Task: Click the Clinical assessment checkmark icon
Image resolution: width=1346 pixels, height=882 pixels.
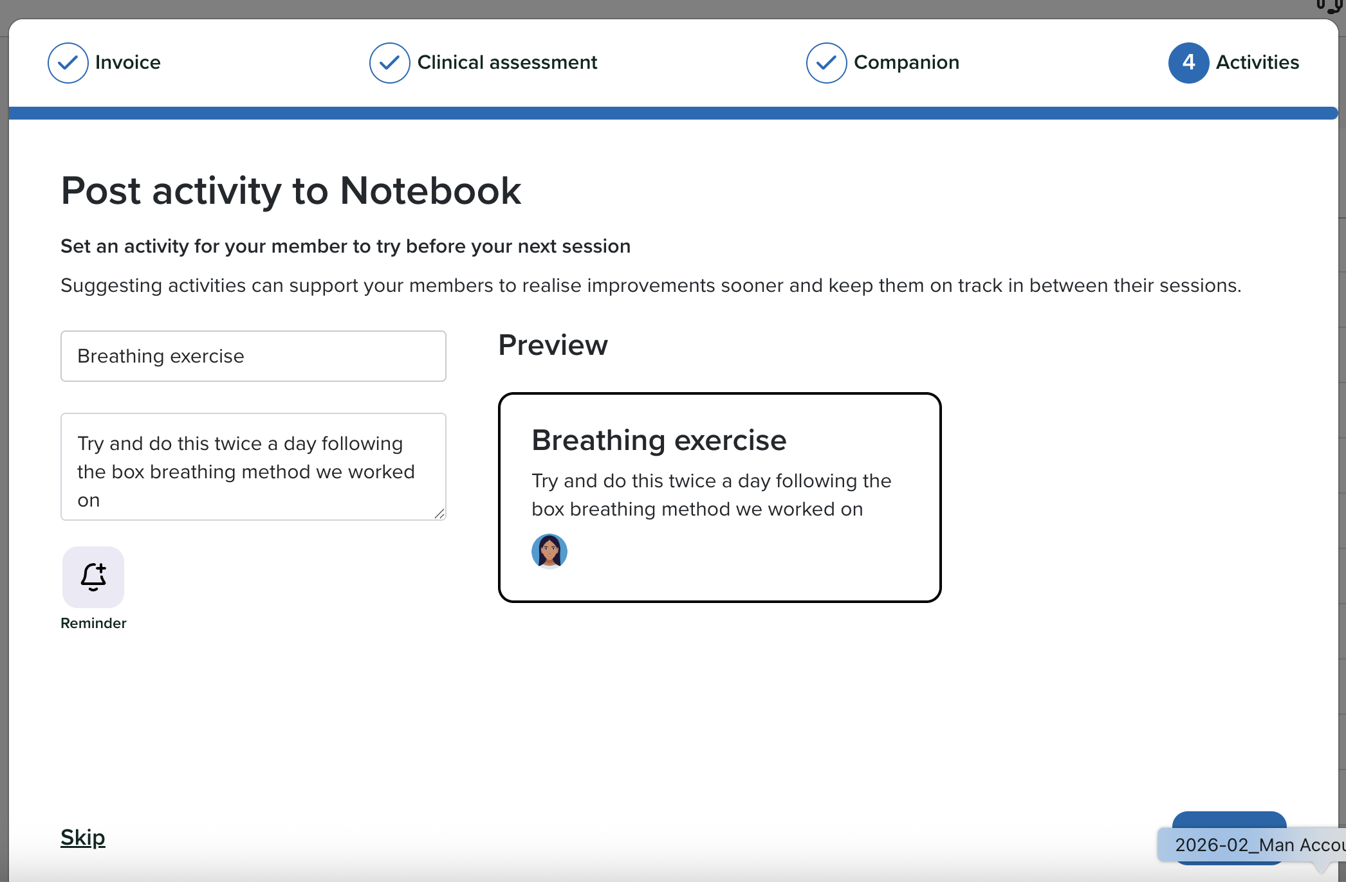Action: click(x=389, y=63)
